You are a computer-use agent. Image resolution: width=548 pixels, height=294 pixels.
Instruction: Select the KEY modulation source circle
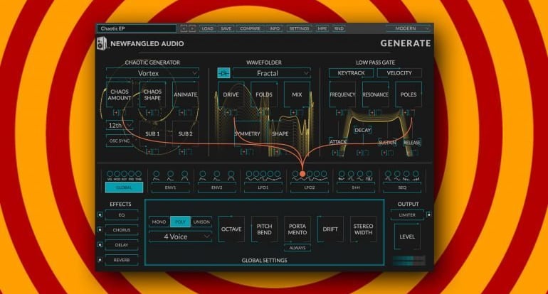click(124, 174)
